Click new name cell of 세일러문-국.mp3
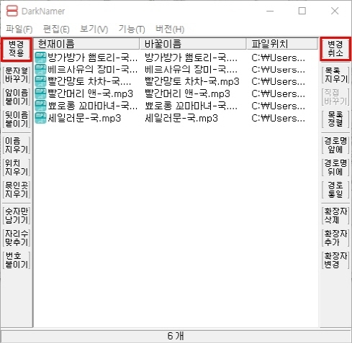 click(181, 118)
